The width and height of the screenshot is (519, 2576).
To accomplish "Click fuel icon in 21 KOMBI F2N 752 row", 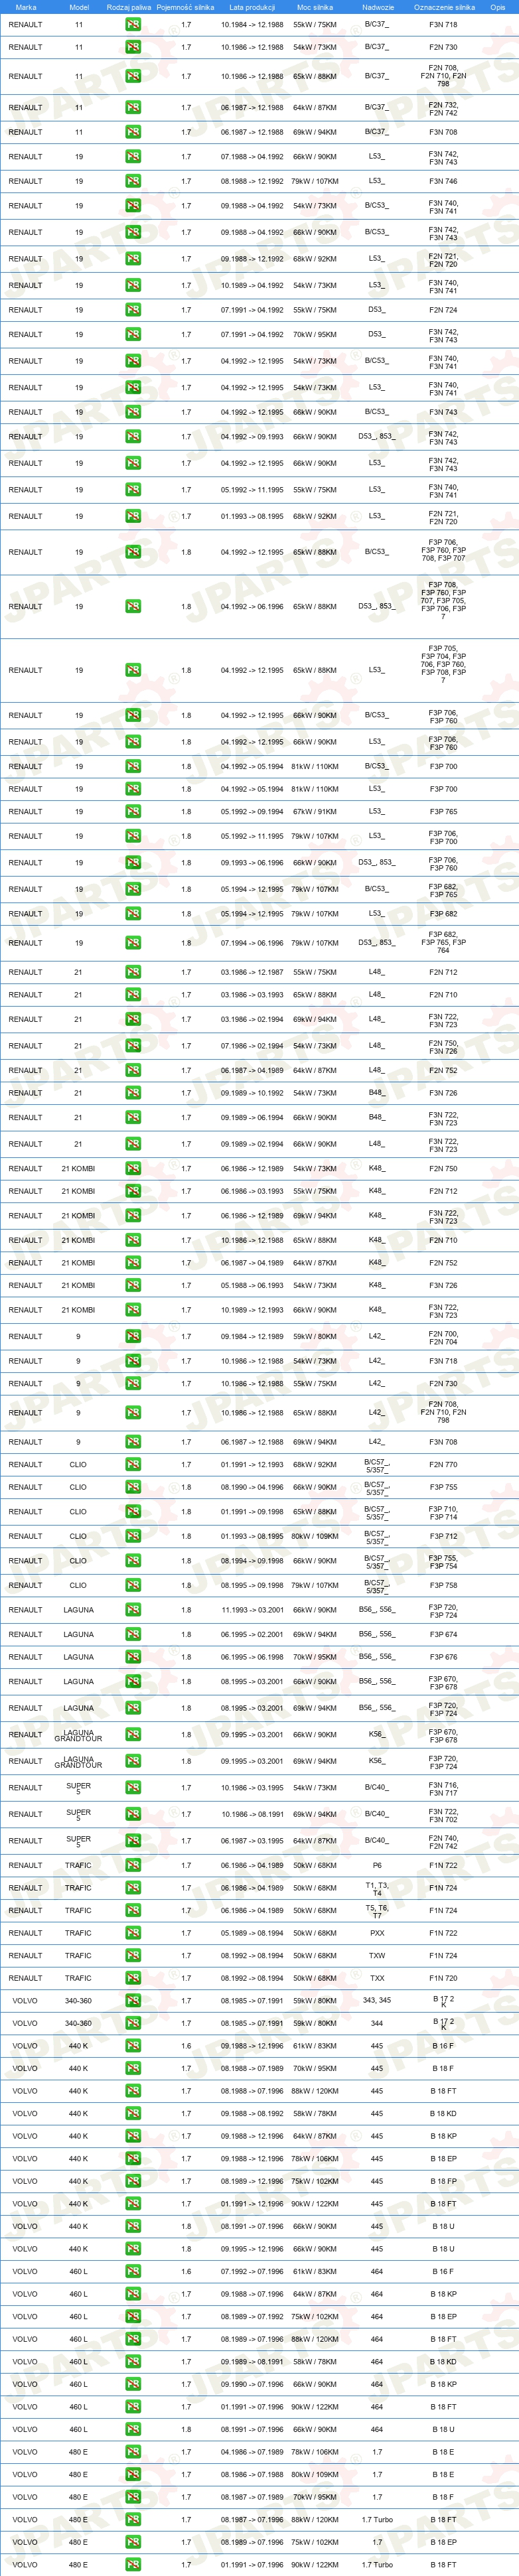I will [133, 1263].
